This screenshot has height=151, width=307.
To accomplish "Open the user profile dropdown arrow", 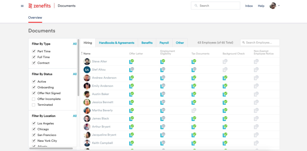I will tap(279, 5).
